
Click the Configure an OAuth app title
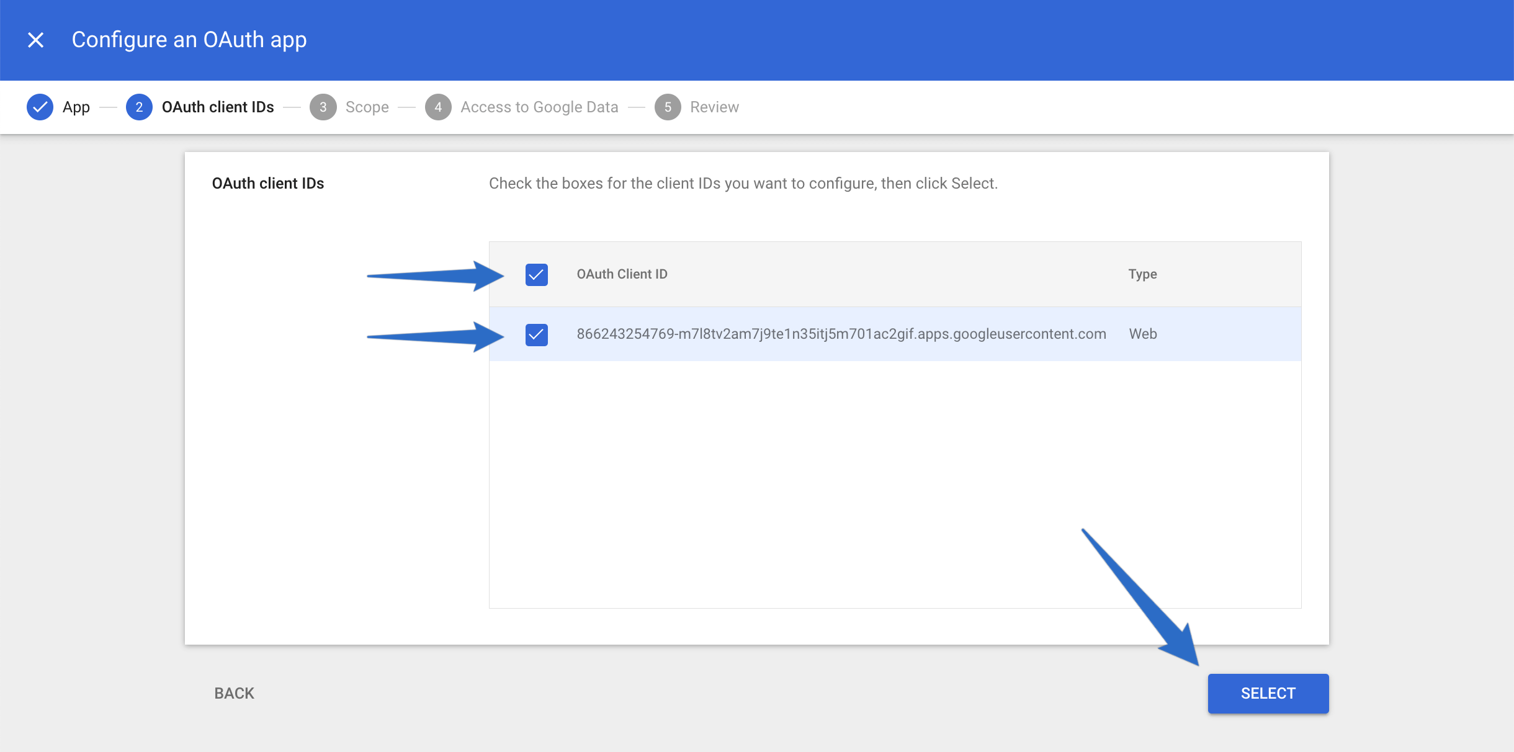point(189,40)
